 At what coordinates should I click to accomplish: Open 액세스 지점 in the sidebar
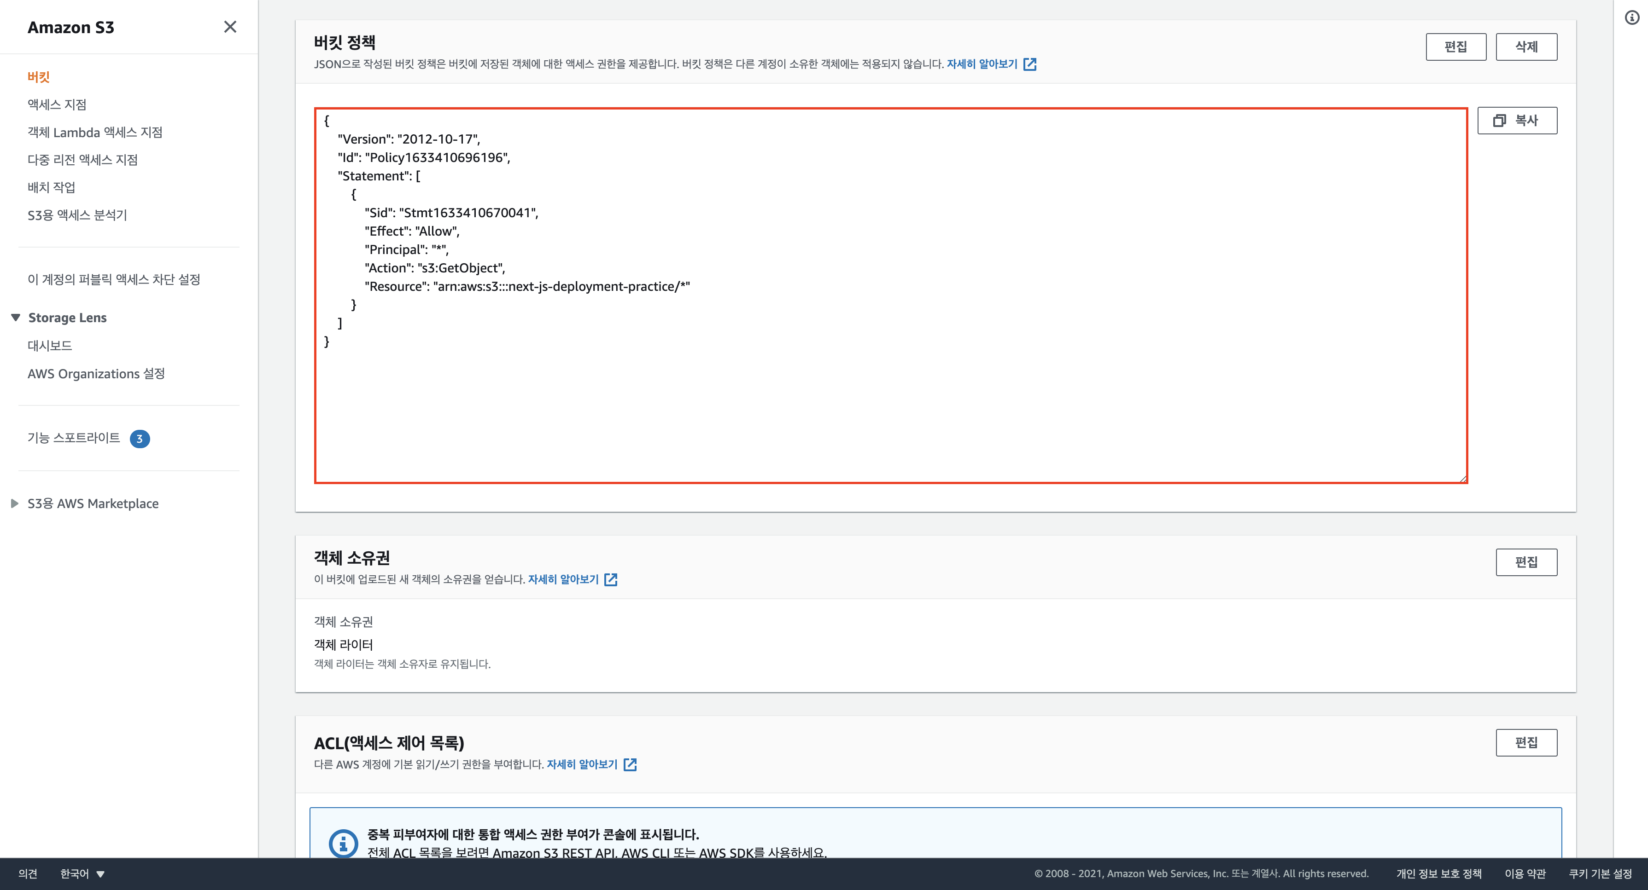click(x=57, y=105)
